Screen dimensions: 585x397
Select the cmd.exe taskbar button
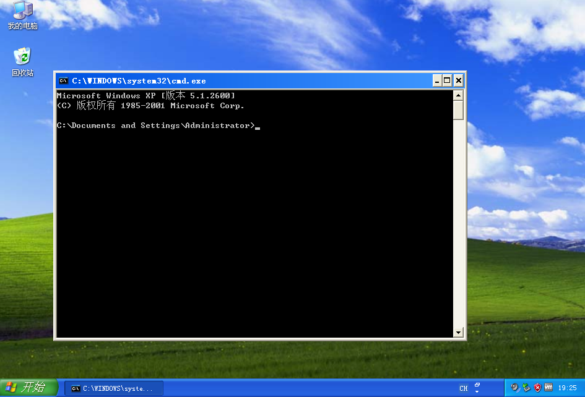click(114, 388)
